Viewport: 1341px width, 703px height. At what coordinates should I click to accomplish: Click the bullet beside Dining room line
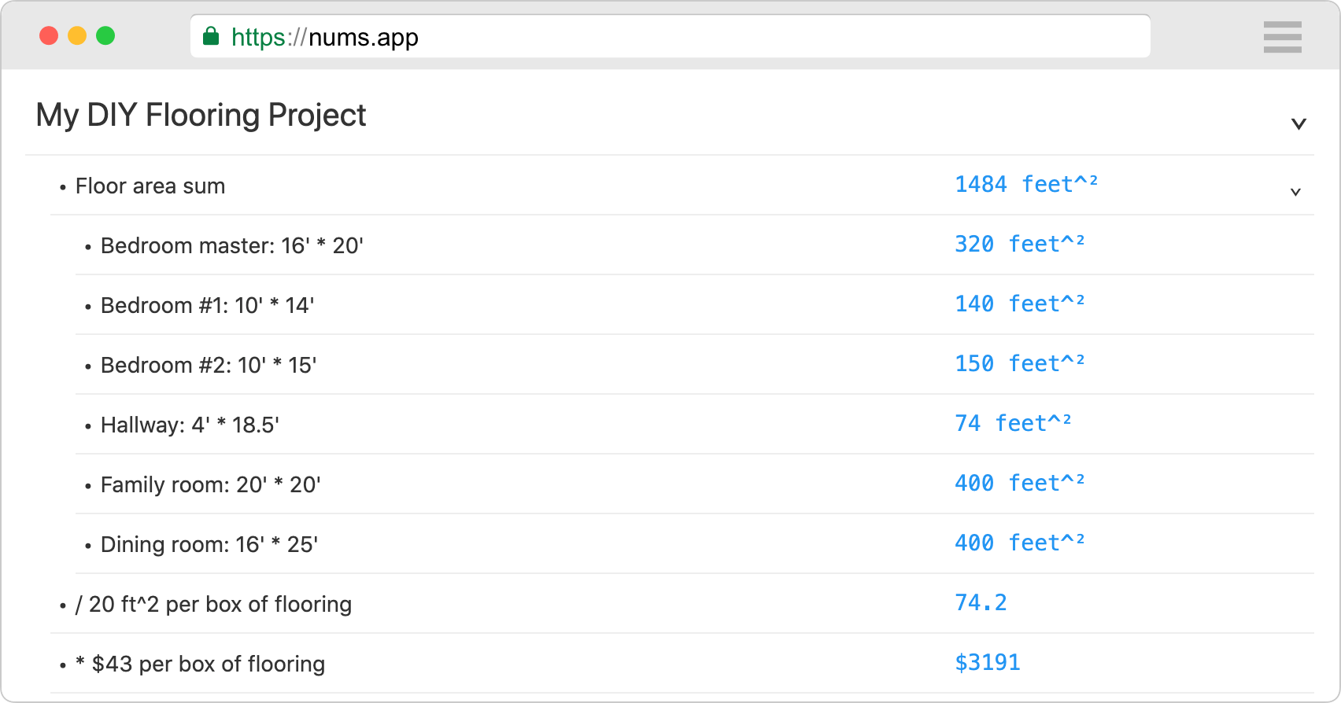pyautogui.click(x=87, y=545)
